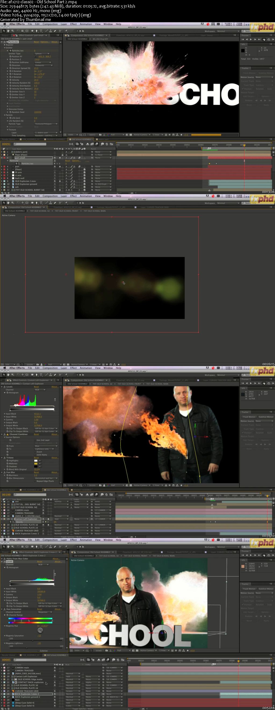Open the Animation menu in the 00:39:10 frame

(86, 368)
